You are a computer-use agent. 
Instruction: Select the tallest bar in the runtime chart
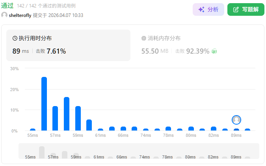pyautogui.click(x=44, y=104)
